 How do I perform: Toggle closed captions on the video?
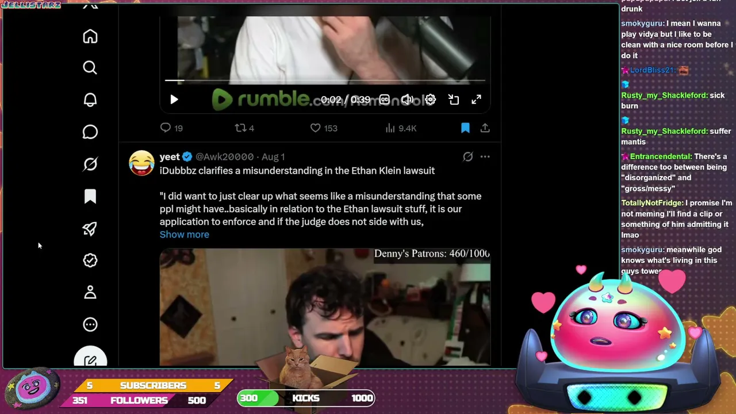[384, 99]
